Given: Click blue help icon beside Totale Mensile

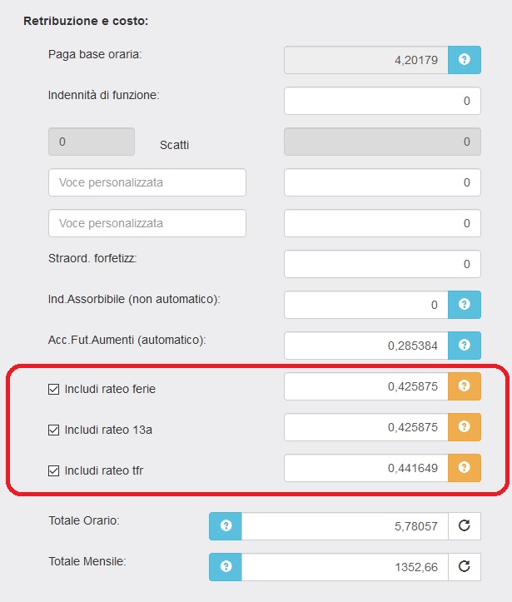Looking at the screenshot, I should [225, 567].
